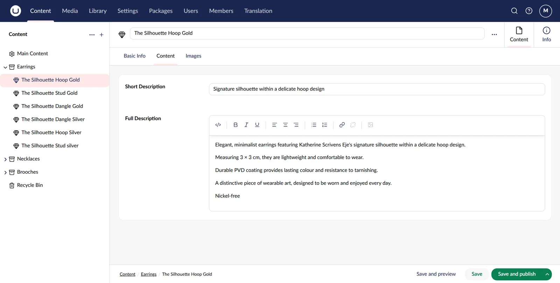
Task: Go to the Settings section
Action: click(x=128, y=11)
